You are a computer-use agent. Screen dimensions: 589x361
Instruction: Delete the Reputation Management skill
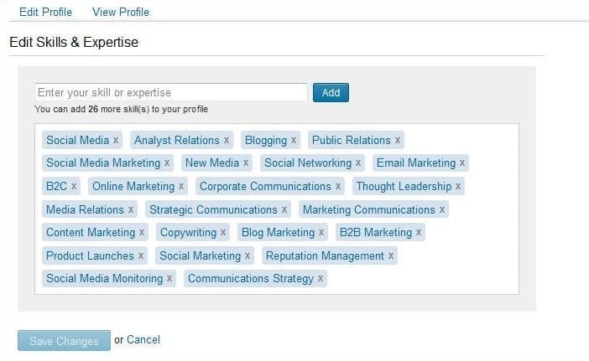391,256
